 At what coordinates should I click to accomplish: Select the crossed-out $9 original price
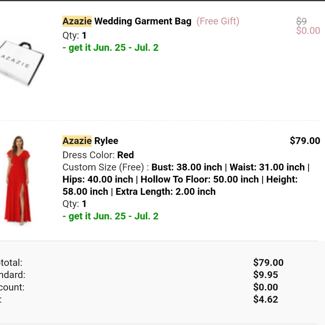(301, 20)
